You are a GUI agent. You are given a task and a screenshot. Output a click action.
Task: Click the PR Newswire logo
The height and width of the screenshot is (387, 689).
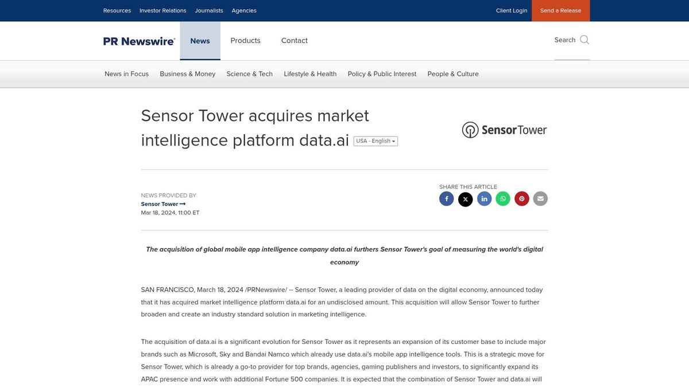pyautogui.click(x=139, y=41)
